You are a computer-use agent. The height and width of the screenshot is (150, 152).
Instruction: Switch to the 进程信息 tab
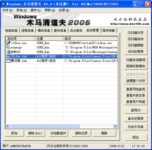tap(27, 30)
